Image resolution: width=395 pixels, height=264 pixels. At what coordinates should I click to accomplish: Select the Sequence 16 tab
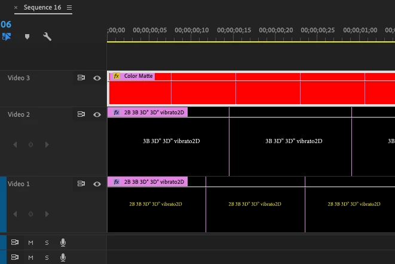pyautogui.click(x=42, y=8)
